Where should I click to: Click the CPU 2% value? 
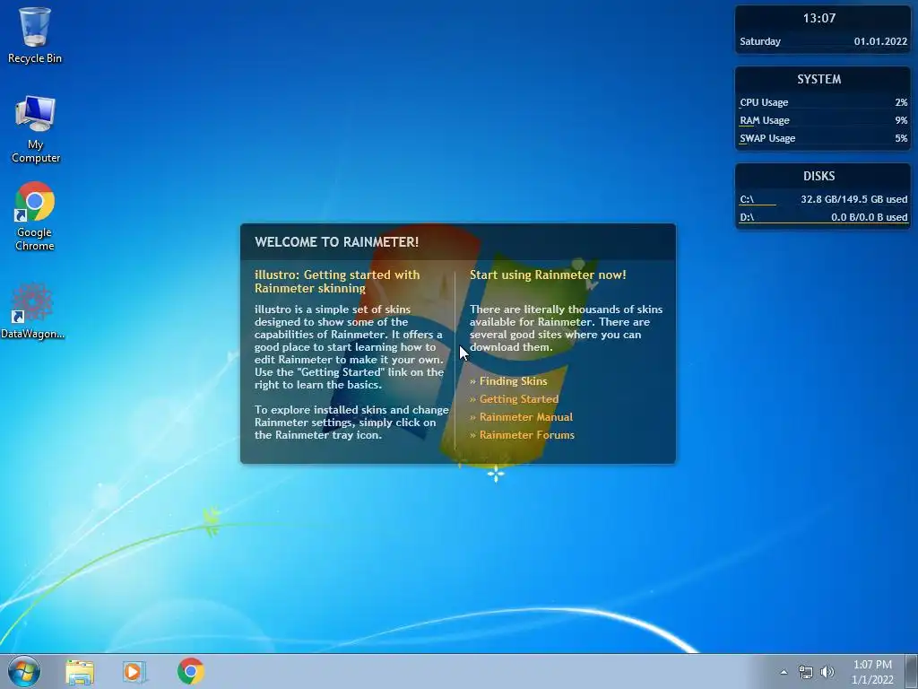[x=901, y=102]
